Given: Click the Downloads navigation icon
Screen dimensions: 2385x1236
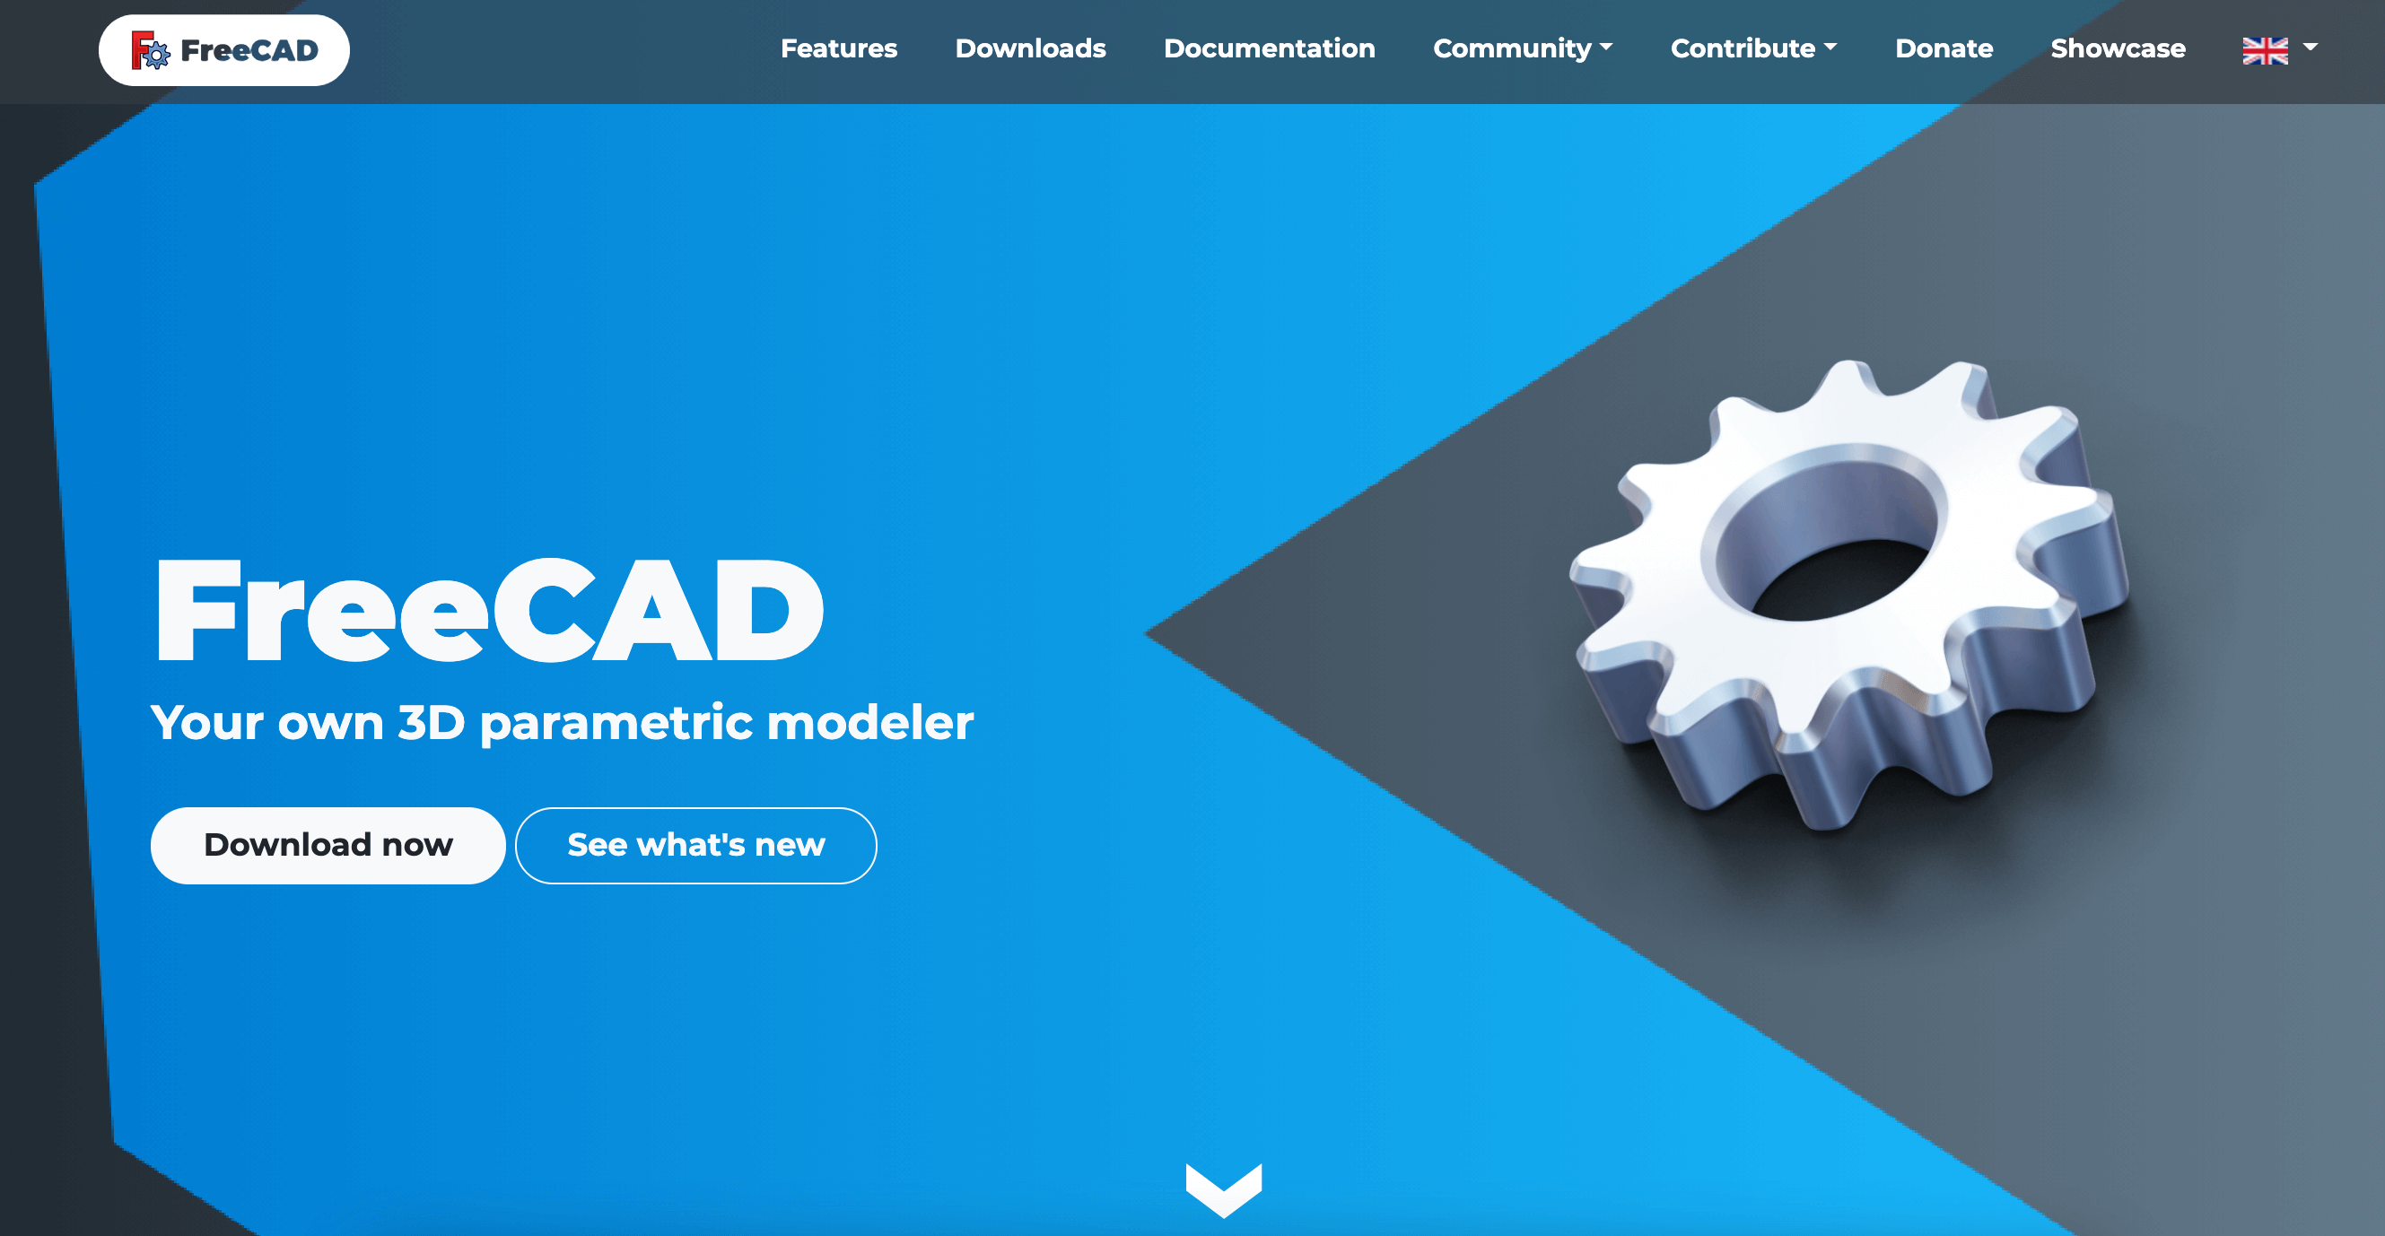Looking at the screenshot, I should [x=1029, y=48].
